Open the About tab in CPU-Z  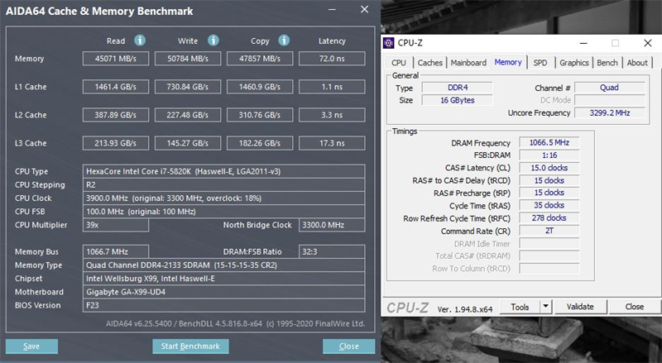(x=637, y=63)
